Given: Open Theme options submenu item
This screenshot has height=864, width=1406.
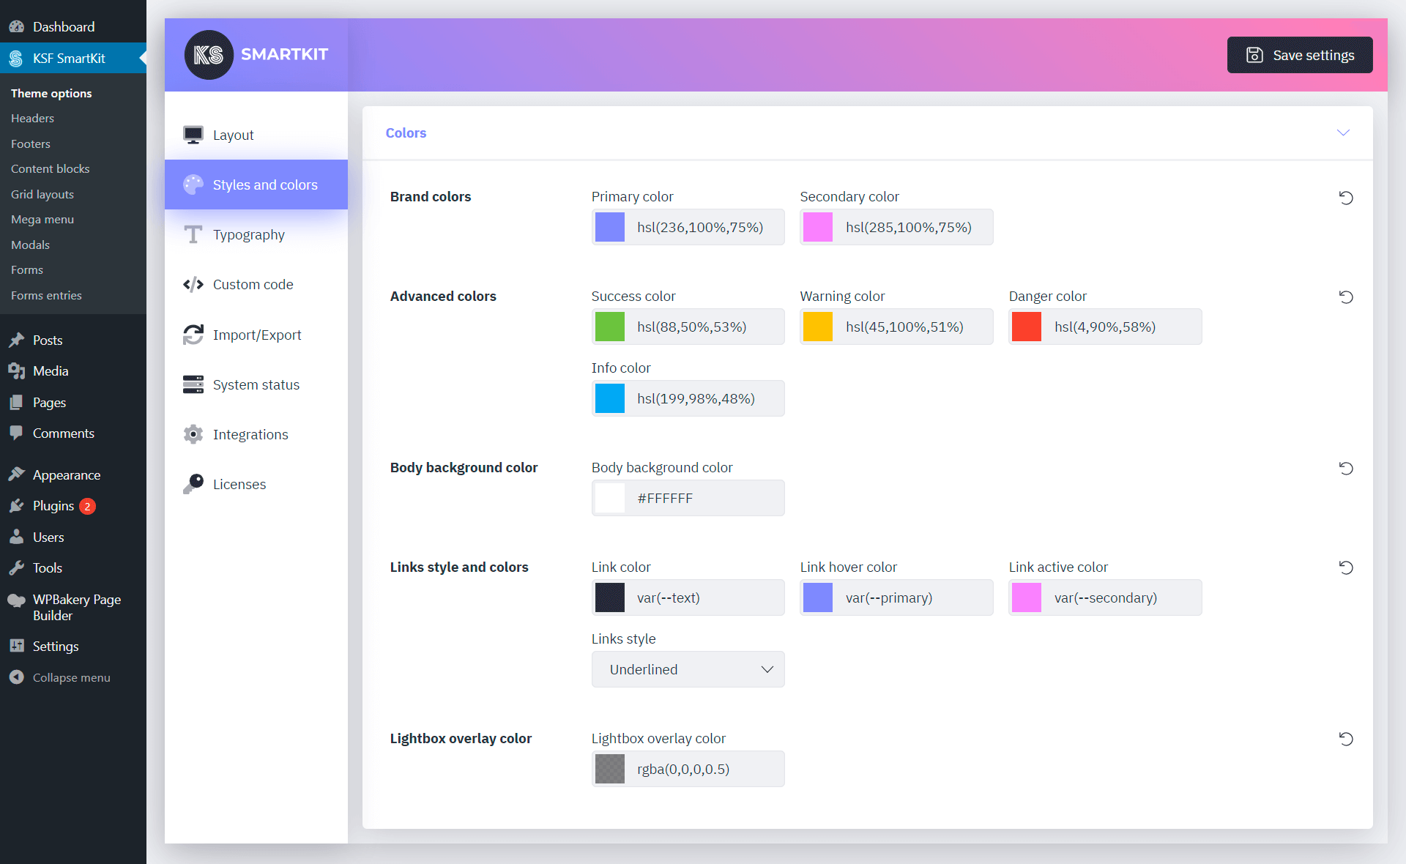Looking at the screenshot, I should tap(51, 93).
